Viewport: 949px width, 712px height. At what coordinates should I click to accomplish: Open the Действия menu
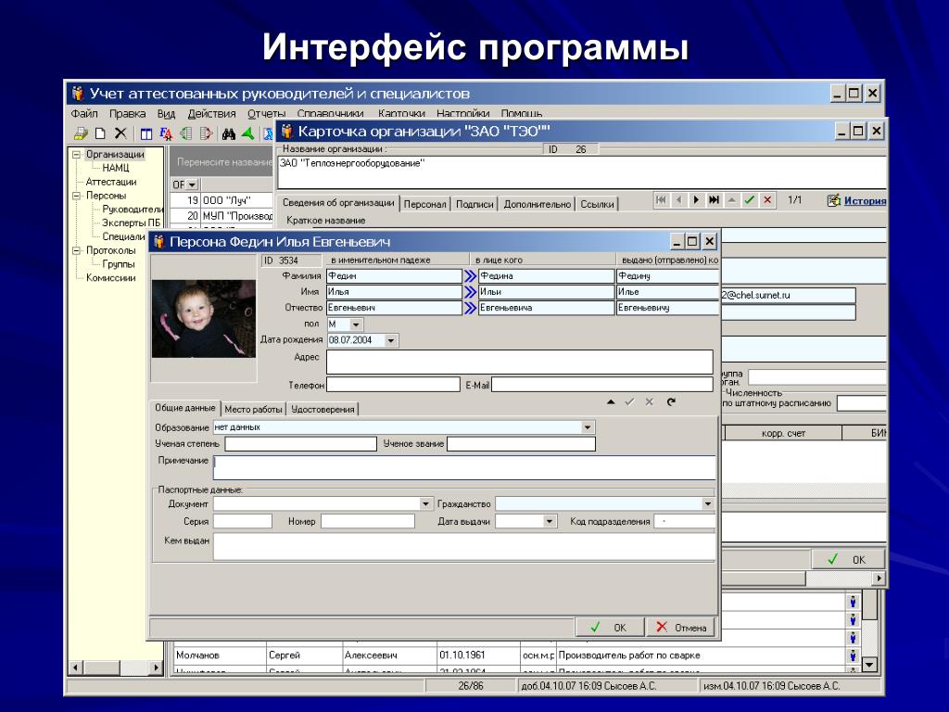click(211, 113)
